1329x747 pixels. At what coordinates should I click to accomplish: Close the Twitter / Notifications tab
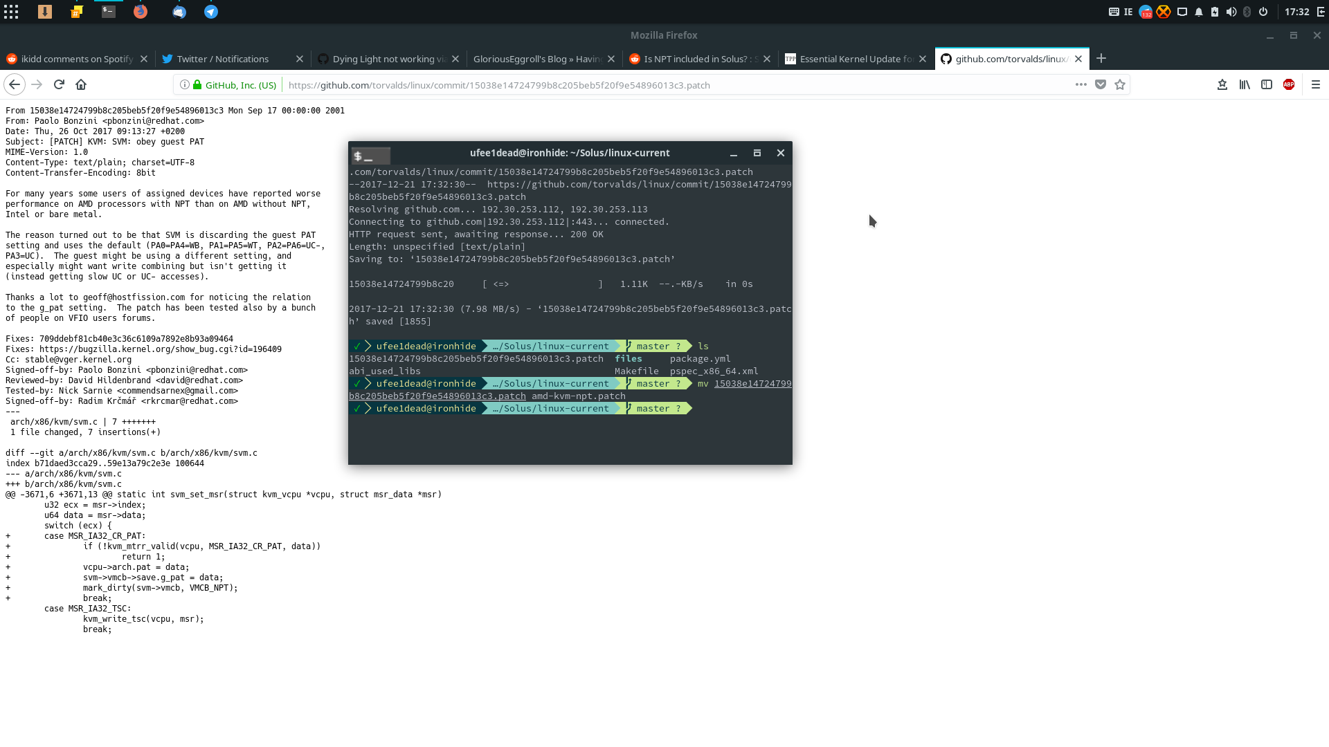[x=300, y=59]
